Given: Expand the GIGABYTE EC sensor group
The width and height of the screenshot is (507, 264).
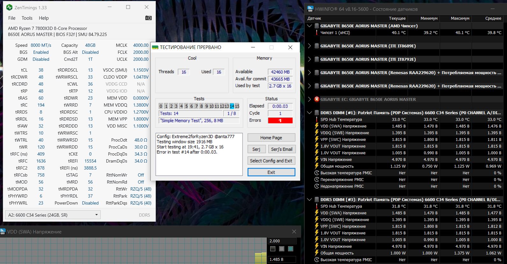Looking at the screenshot, I should click(x=309, y=99).
